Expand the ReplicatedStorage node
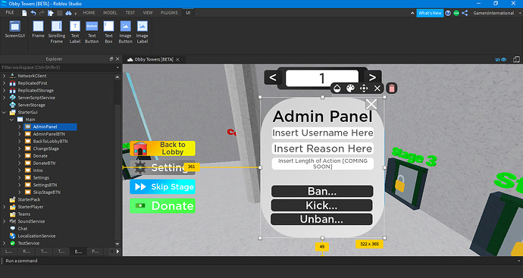This screenshot has width=523, height=278. (x=4, y=90)
